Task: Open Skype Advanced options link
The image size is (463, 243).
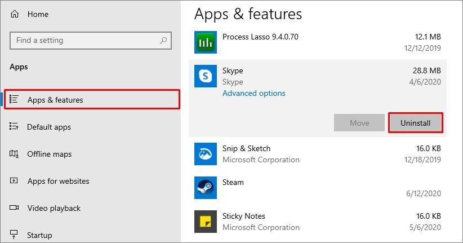Action: (253, 93)
